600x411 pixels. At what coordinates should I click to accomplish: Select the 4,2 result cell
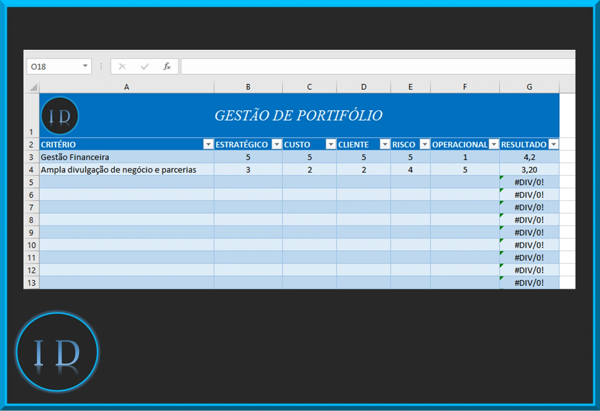(x=529, y=157)
